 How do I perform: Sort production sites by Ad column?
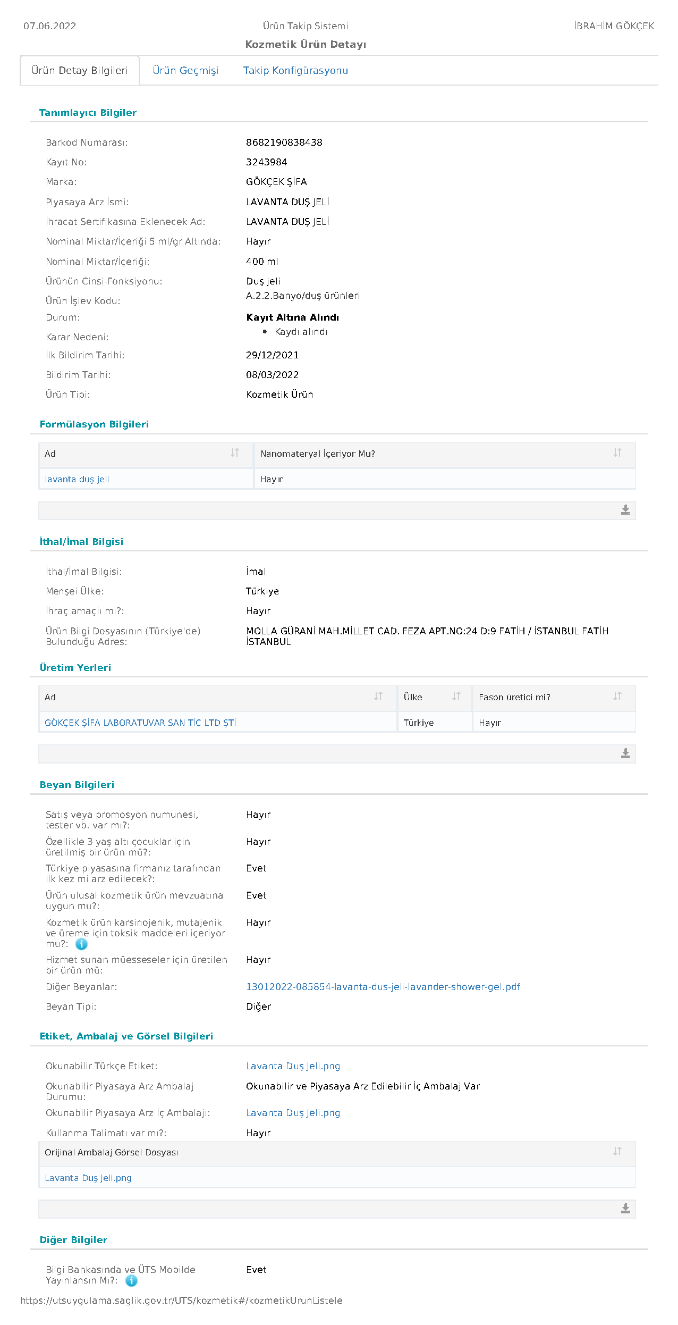[x=378, y=696]
